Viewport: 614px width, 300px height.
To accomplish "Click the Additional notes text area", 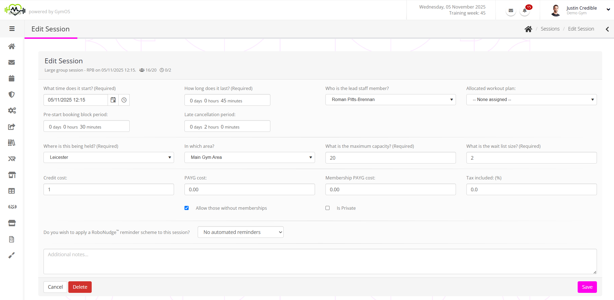I will (x=320, y=261).
